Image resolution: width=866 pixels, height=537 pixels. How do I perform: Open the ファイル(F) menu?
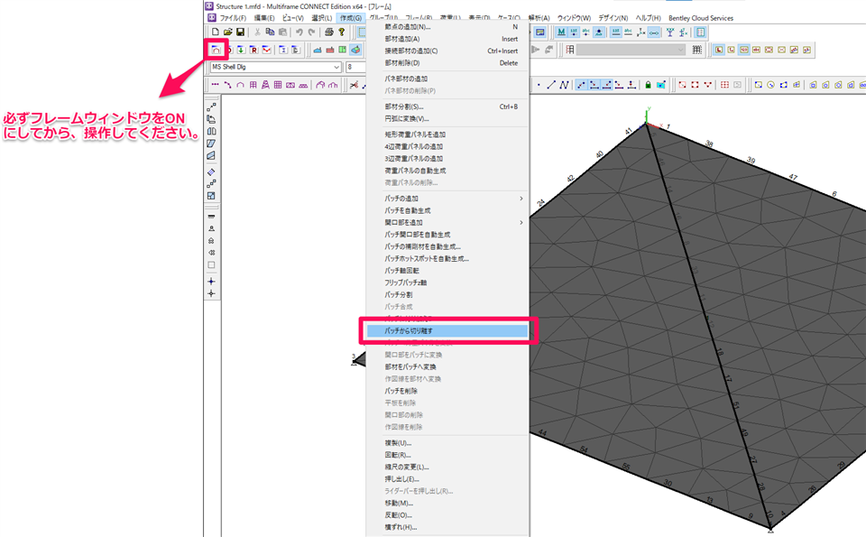233,18
